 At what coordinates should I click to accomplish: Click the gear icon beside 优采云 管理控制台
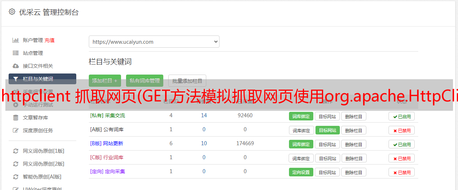tap(12, 12)
